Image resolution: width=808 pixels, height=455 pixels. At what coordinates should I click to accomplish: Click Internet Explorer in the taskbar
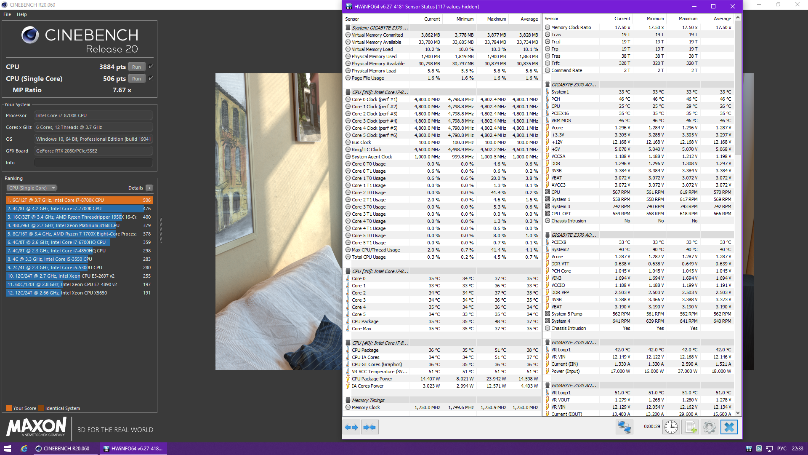pos(24,449)
